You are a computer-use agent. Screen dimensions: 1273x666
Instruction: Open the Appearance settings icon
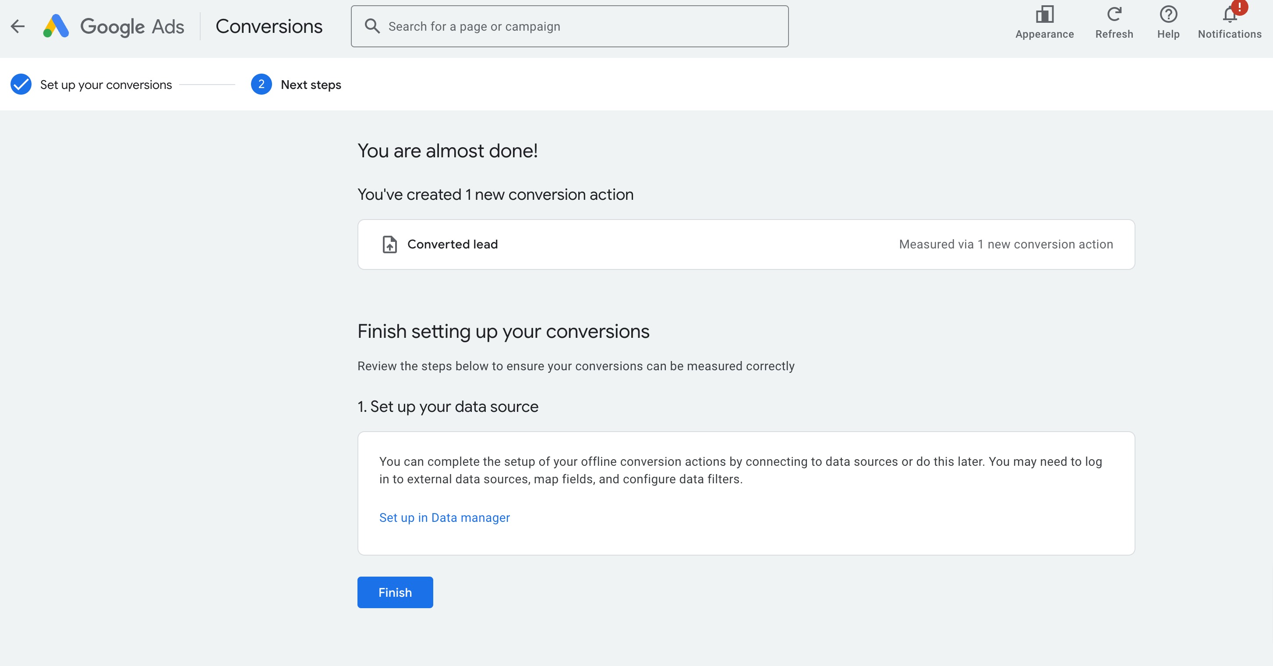(x=1044, y=15)
